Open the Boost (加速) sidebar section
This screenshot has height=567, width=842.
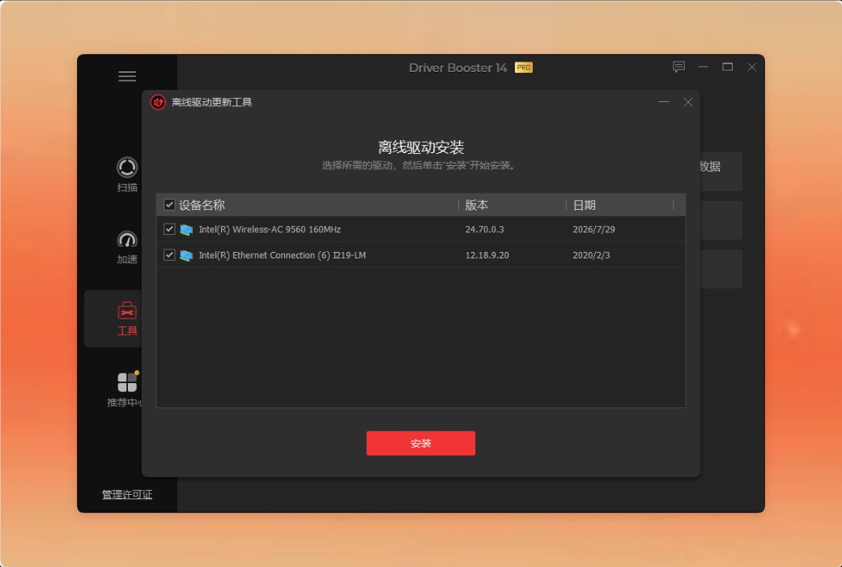(127, 247)
